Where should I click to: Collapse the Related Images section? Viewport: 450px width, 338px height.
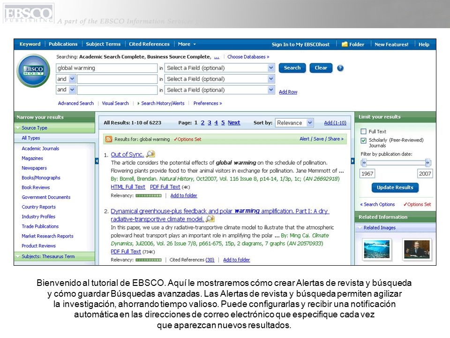(x=360, y=228)
